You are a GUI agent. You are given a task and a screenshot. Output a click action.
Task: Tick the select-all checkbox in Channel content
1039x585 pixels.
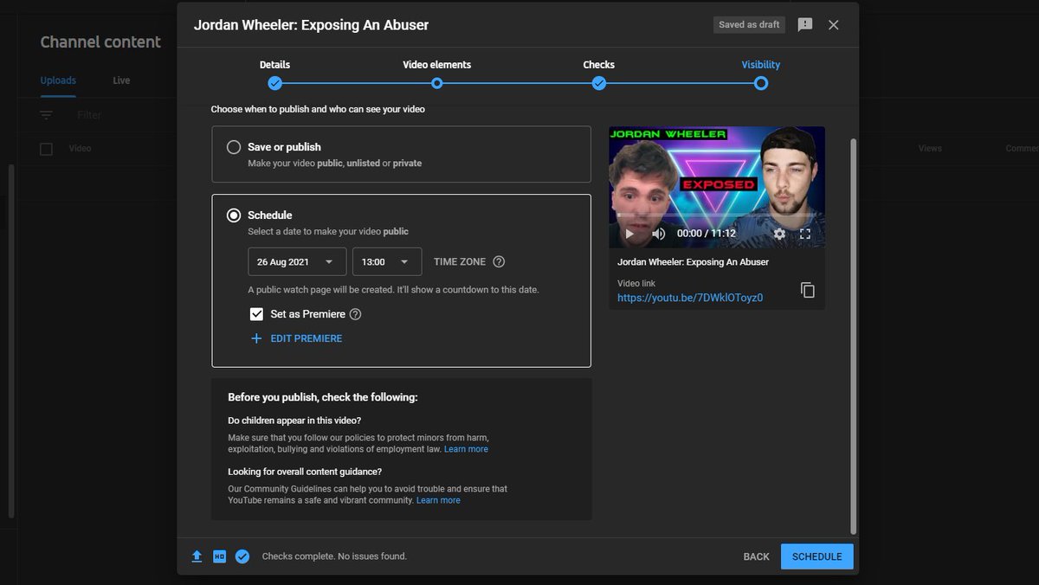(x=47, y=149)
